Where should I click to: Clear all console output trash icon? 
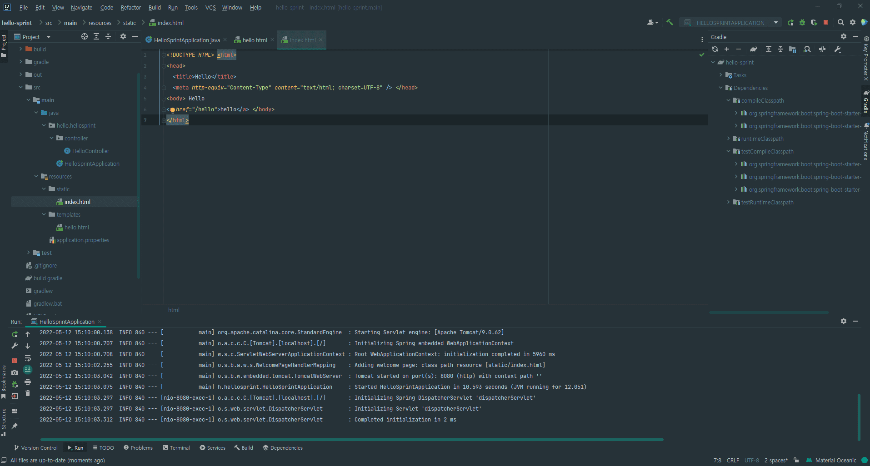coord(28,393)
